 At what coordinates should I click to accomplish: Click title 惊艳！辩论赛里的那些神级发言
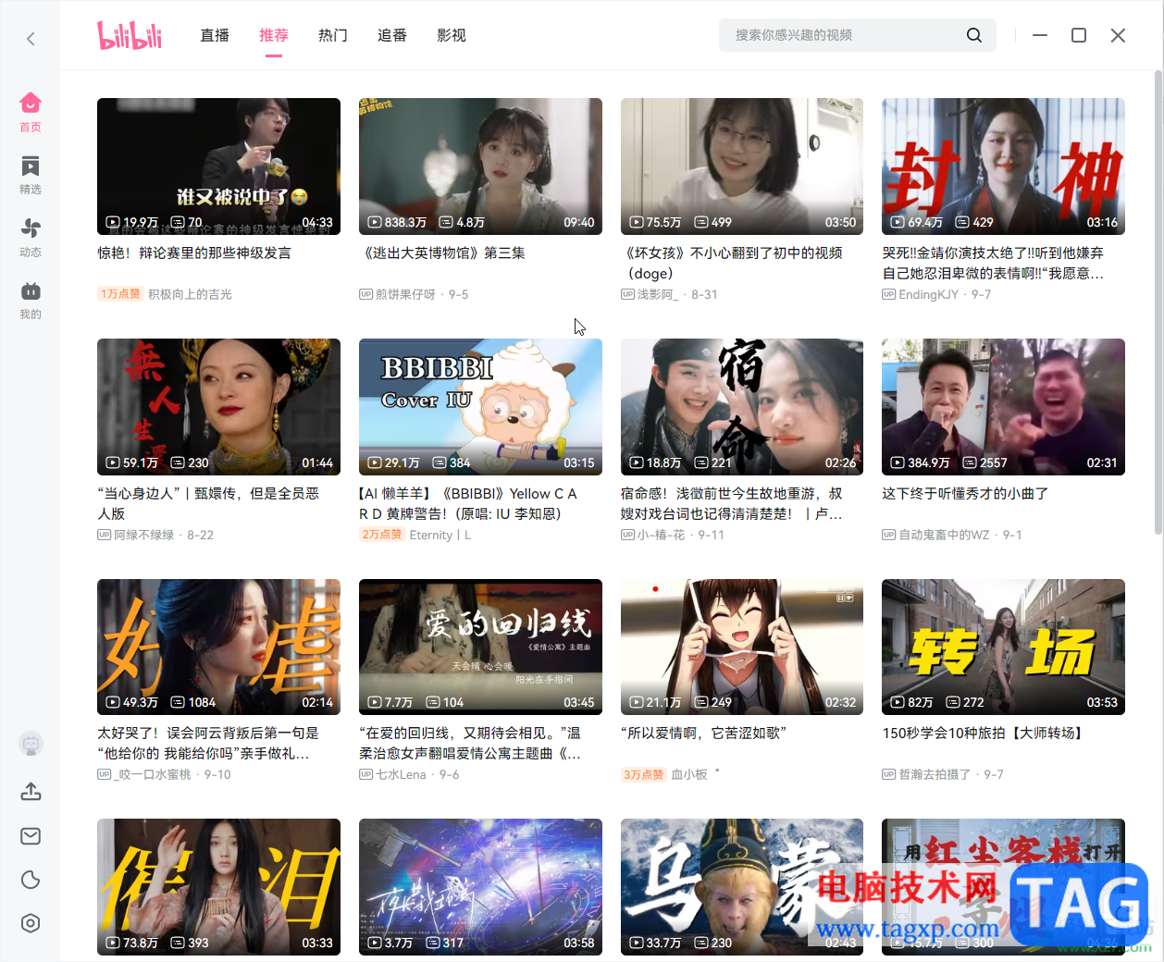click(x=194, y=253)
